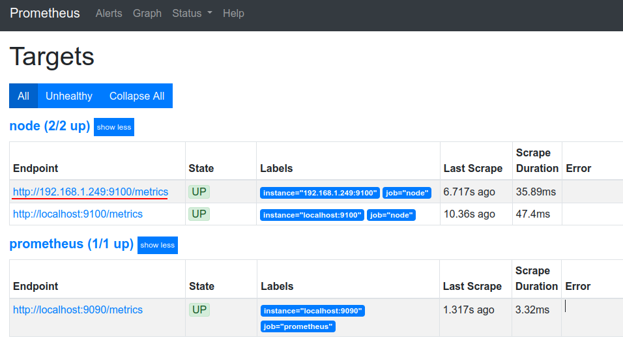The height and width of the screenshot is (359, 623).
Task: Click job="node" badge in localhost:9100 row
Action: tap(392, 215)
